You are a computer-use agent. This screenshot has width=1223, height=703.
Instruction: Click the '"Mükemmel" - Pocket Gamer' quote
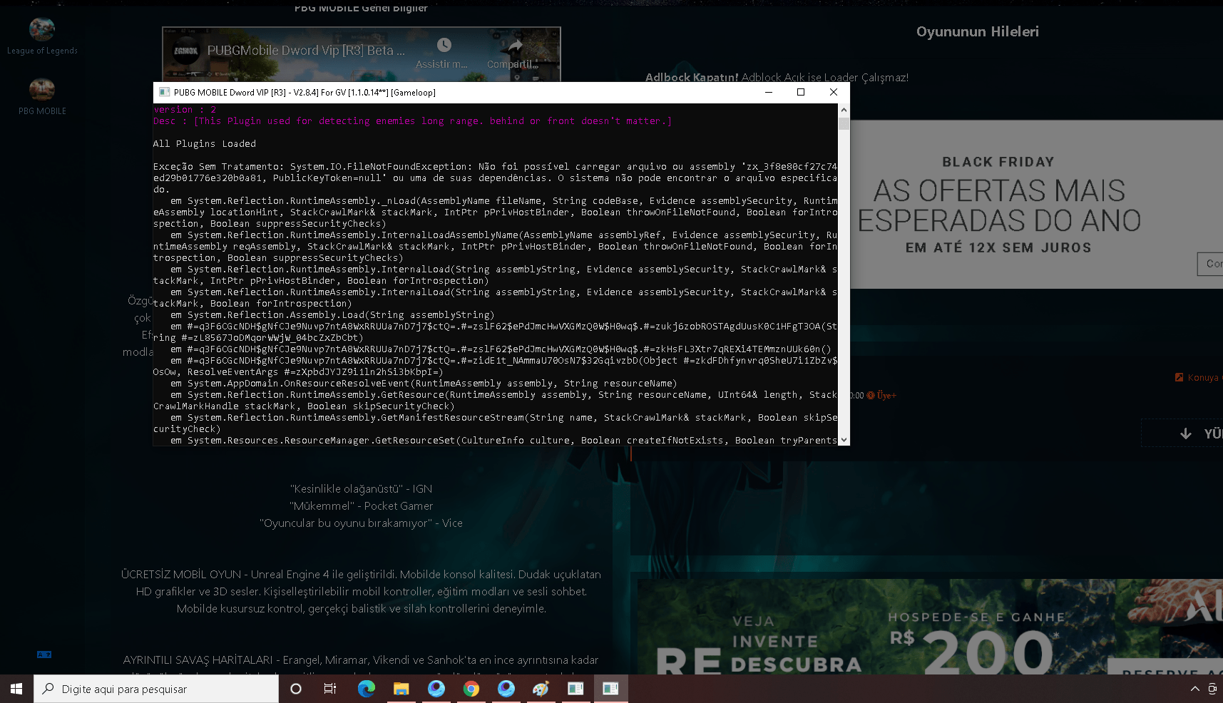click(362, 506)
